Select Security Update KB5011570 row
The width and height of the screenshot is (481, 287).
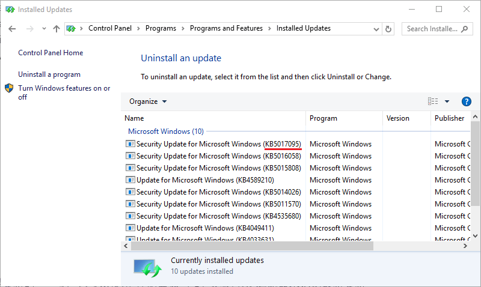pyautogui.click(x=298, y=204)
